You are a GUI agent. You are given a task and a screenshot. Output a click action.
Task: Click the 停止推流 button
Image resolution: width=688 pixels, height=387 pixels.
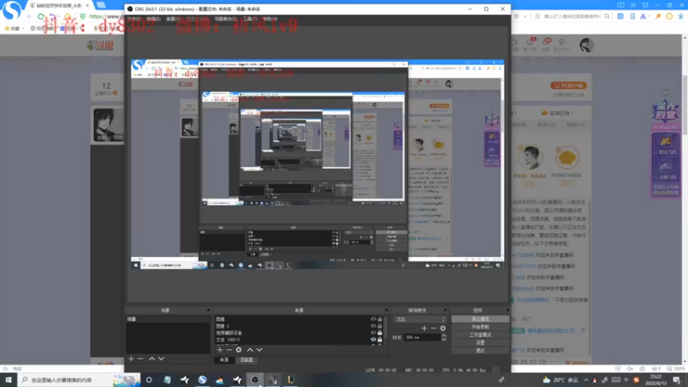(480, 319)
